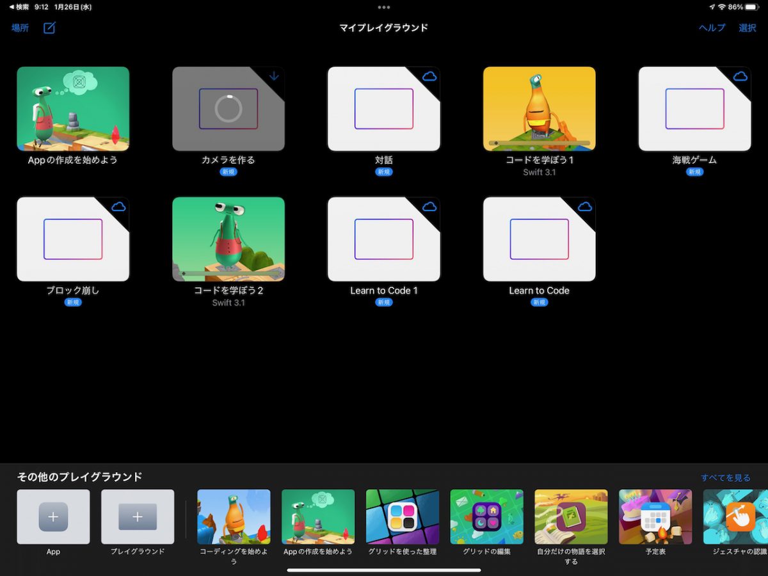Image resolution: width=768 pixels, height=576 pixels.
Task: Tap the ◀検索 back-to-app status bar link
Action: coord(19,7)
